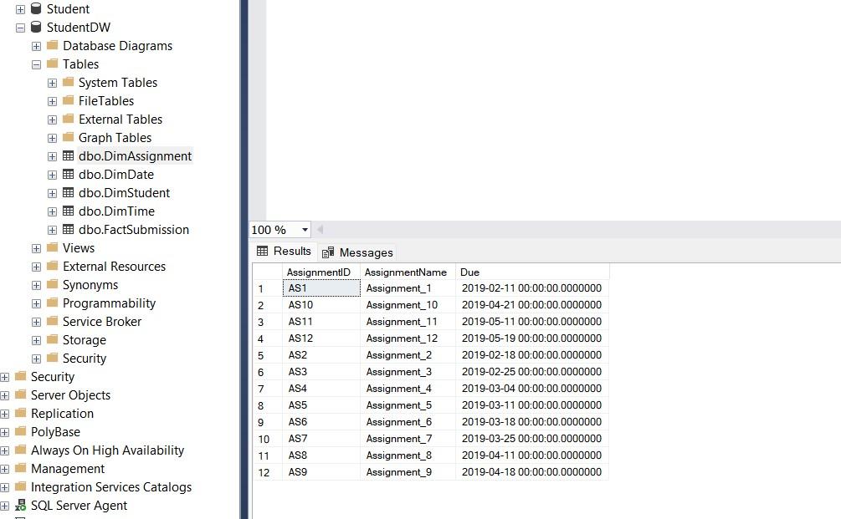Click the Views folder icon
Screen dimensions: 841x519
pos(52,248)
